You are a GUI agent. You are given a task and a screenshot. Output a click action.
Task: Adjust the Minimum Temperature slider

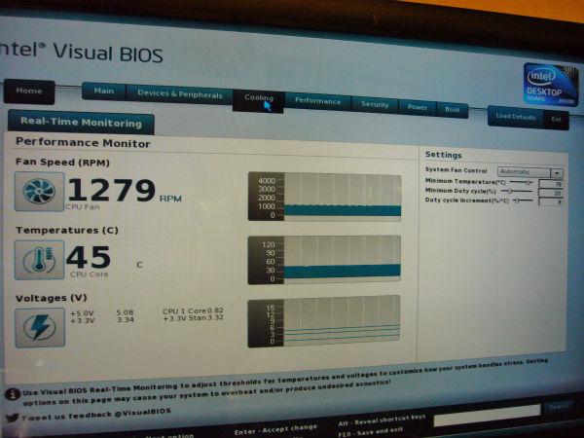click(x=521, y=182)
